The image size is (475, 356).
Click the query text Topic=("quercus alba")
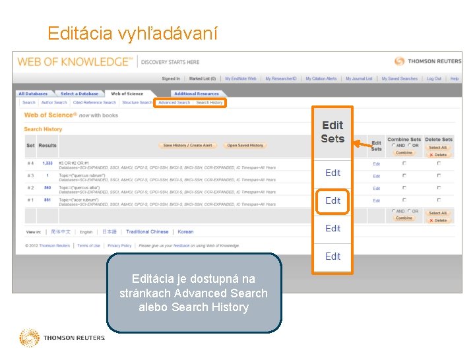click(79, 188)
